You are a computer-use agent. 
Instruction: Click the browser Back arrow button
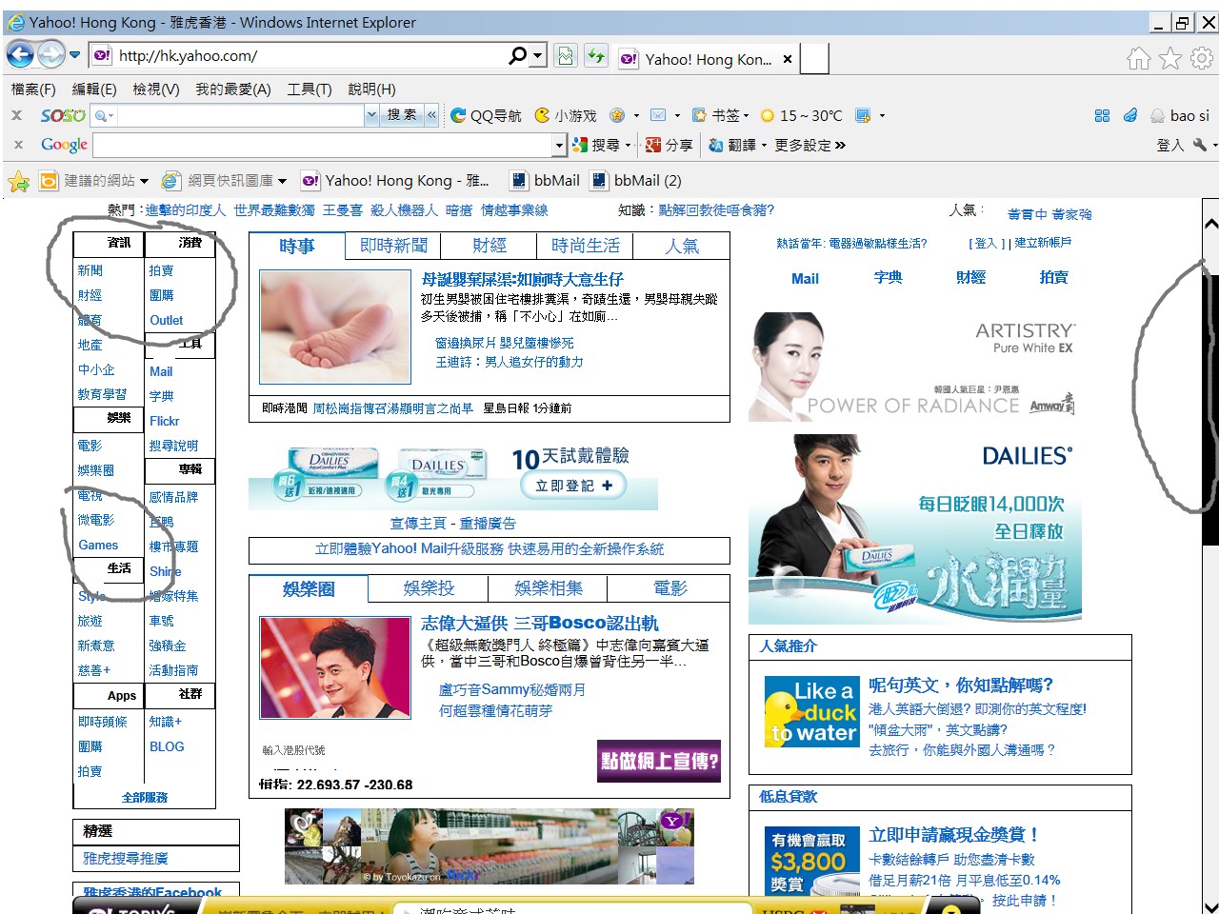pyautogui.click(x=20, y=55)
